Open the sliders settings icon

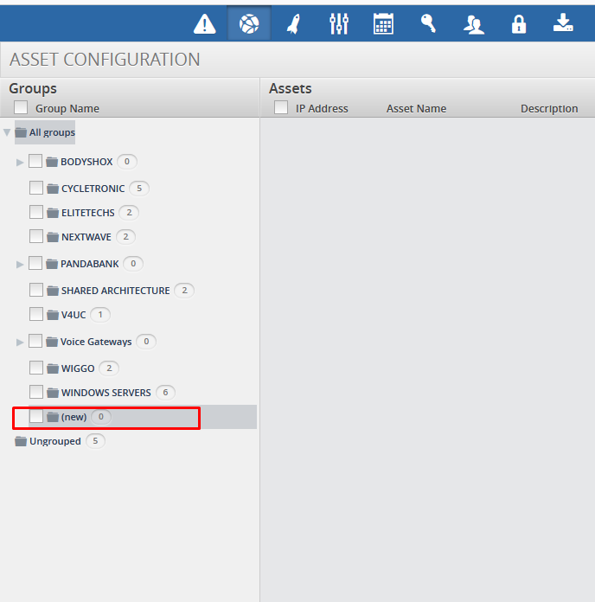pyautogui.click(x=339, y=24)
